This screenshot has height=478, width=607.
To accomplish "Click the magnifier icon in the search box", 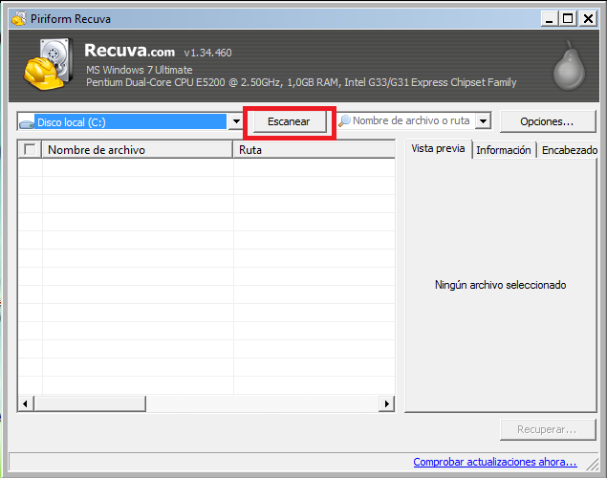I will (345, 121).
